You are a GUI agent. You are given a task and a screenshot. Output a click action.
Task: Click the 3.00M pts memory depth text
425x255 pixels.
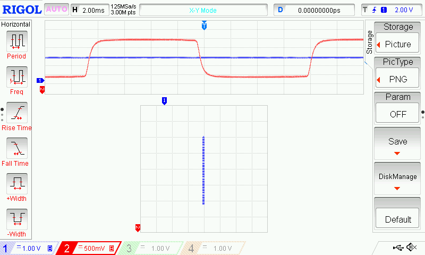click(x=123, y=12)
